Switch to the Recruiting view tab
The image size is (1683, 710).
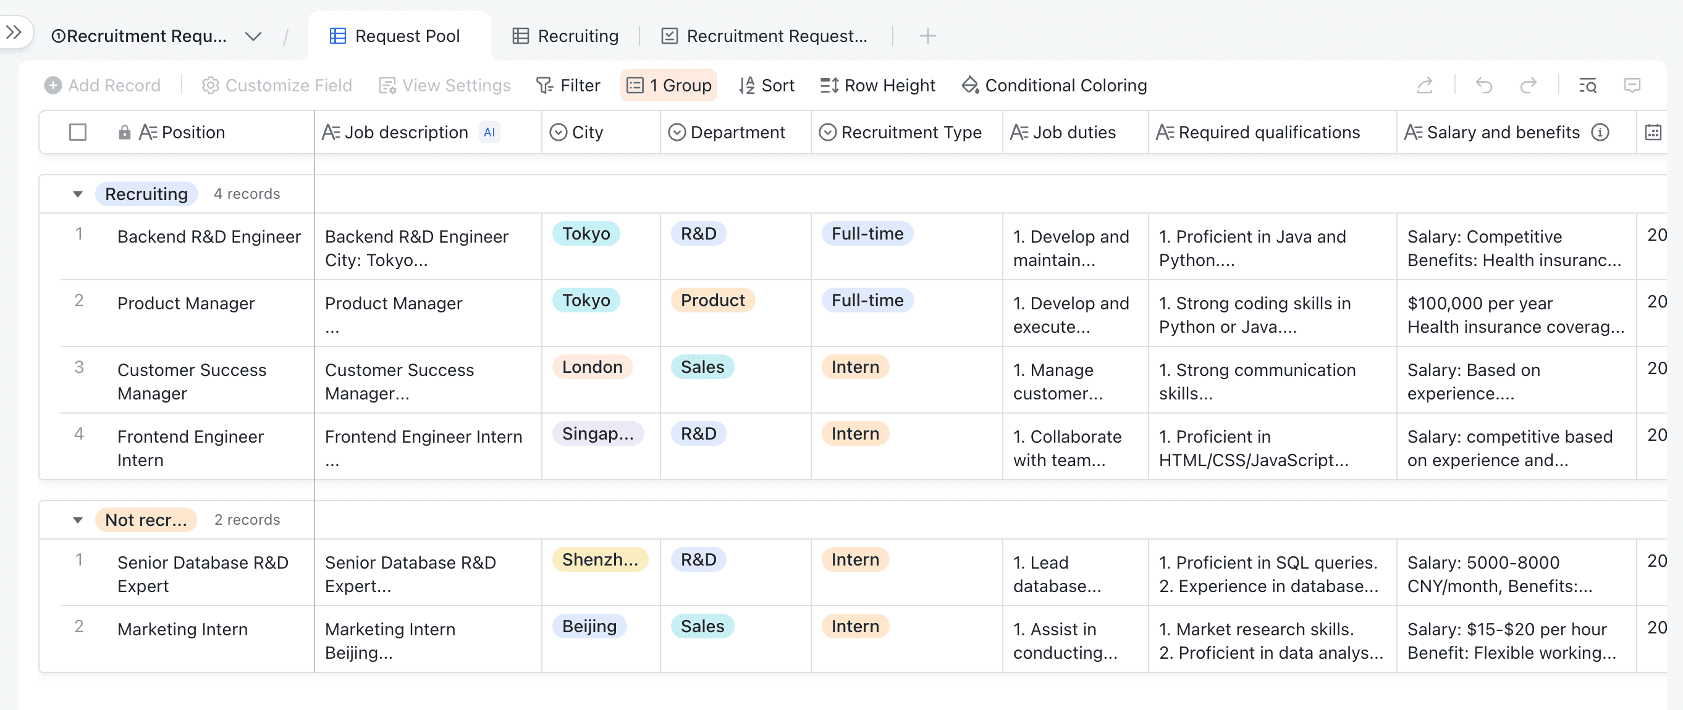click(565, 36)
